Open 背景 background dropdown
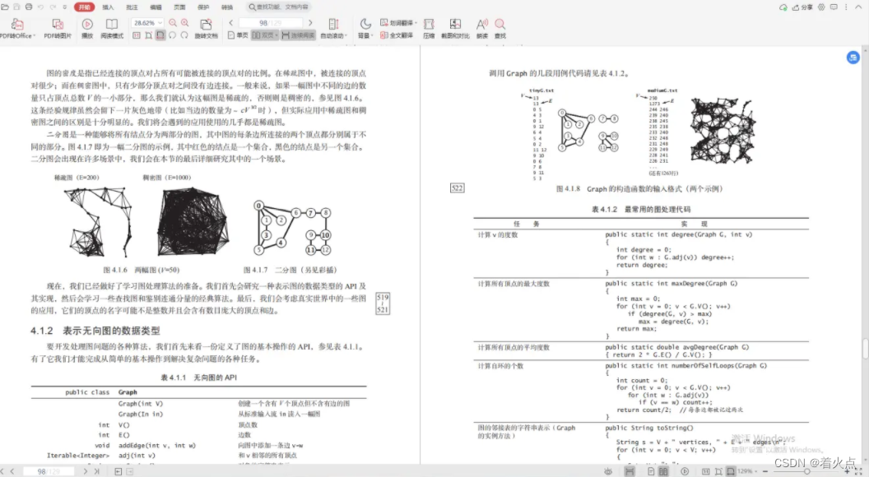 365,29
